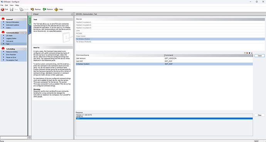Open Device Information settings
The width and height of the screenshot is (266, 142).
13,22
